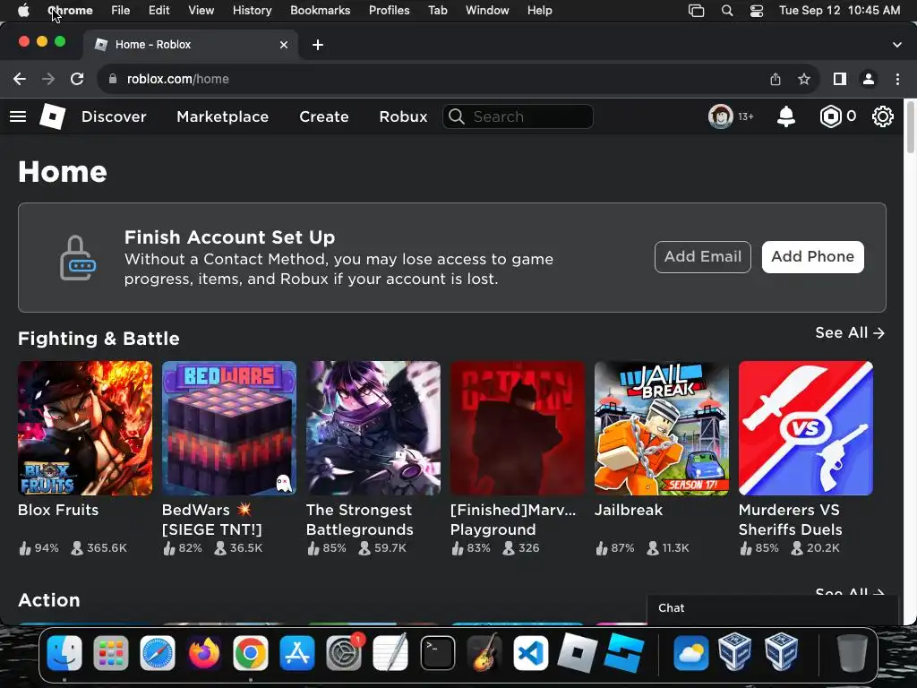Click the Blox Fruits title text
Screen dimensions: 917x688
pos(58,510)
